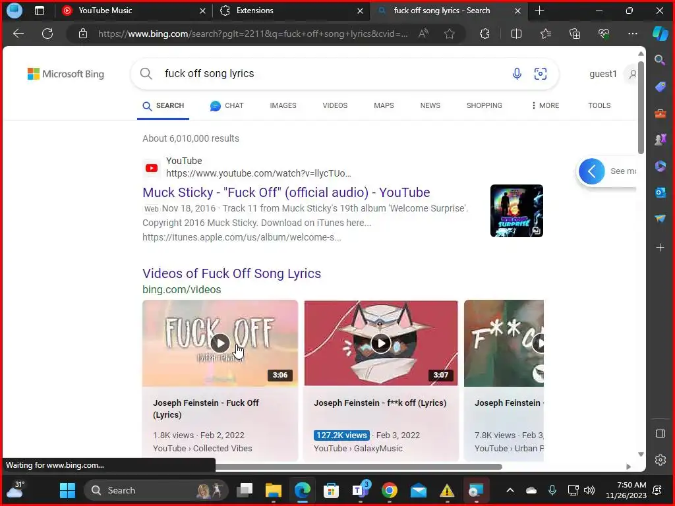Open Settings and more ellipsis menu
The width and height of the screenshot is (675, 506).
coord(632,34)
